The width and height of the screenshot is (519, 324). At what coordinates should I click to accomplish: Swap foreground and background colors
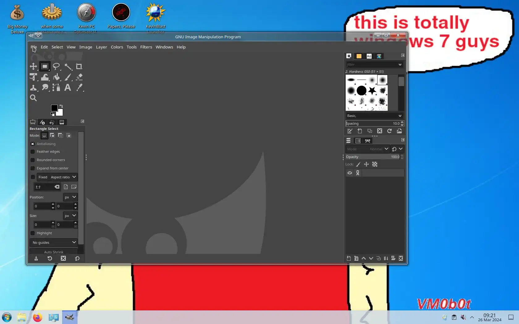point(61,106)
